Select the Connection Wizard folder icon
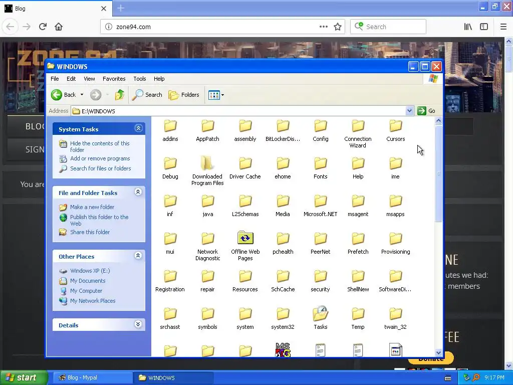Screen dimensions: 513x385 tap(358, 126)
